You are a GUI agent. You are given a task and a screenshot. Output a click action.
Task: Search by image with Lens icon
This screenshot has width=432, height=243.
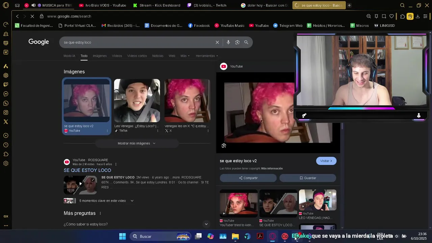(x=237, y=42)
